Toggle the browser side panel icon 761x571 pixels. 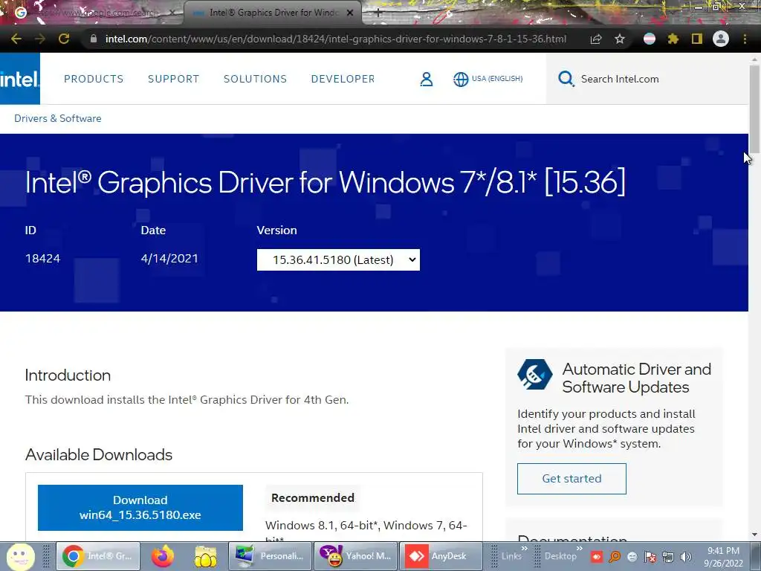point(697,39)
